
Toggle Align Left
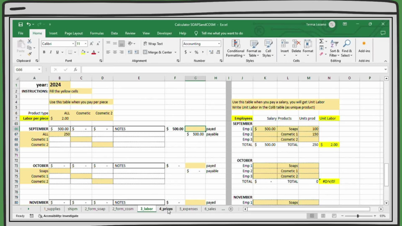pos(108,52)
